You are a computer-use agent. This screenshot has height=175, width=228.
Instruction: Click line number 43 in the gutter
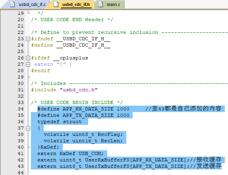(21, 166)
